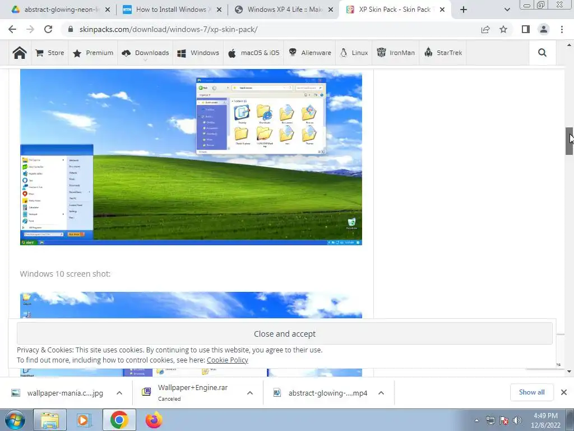Image resolution: width=574 pixels, height=431 pixels.
Task: Click the site search magnifier icon
Action: point(542,53)
